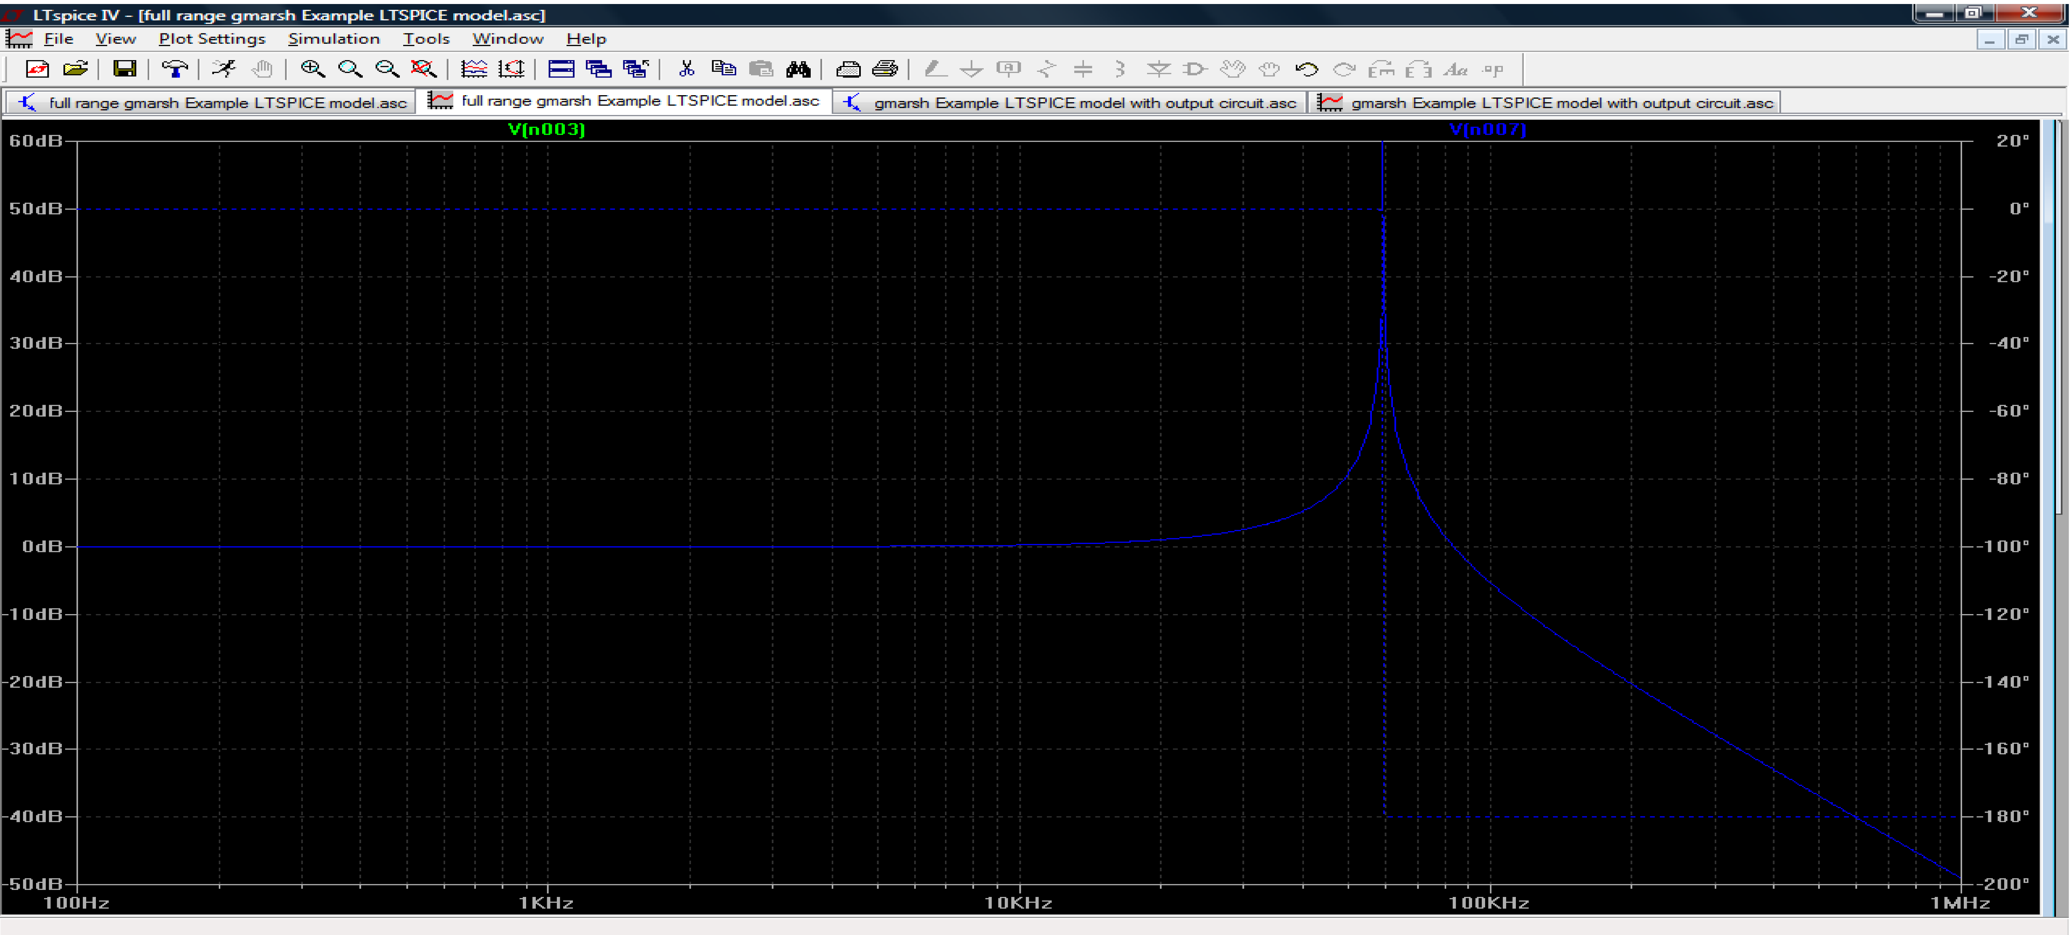2071x935 pixels.
Task: Select the 'full range gmarsh' waveform plot tab
Action: [x=624, y=101]
